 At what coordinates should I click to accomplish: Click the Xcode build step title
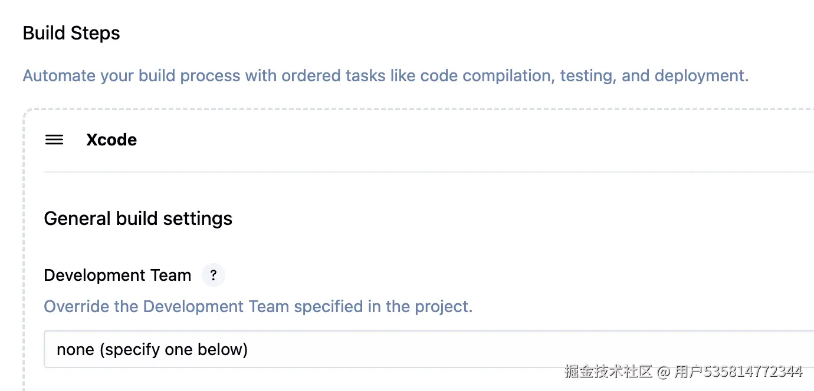click(111, 140)
